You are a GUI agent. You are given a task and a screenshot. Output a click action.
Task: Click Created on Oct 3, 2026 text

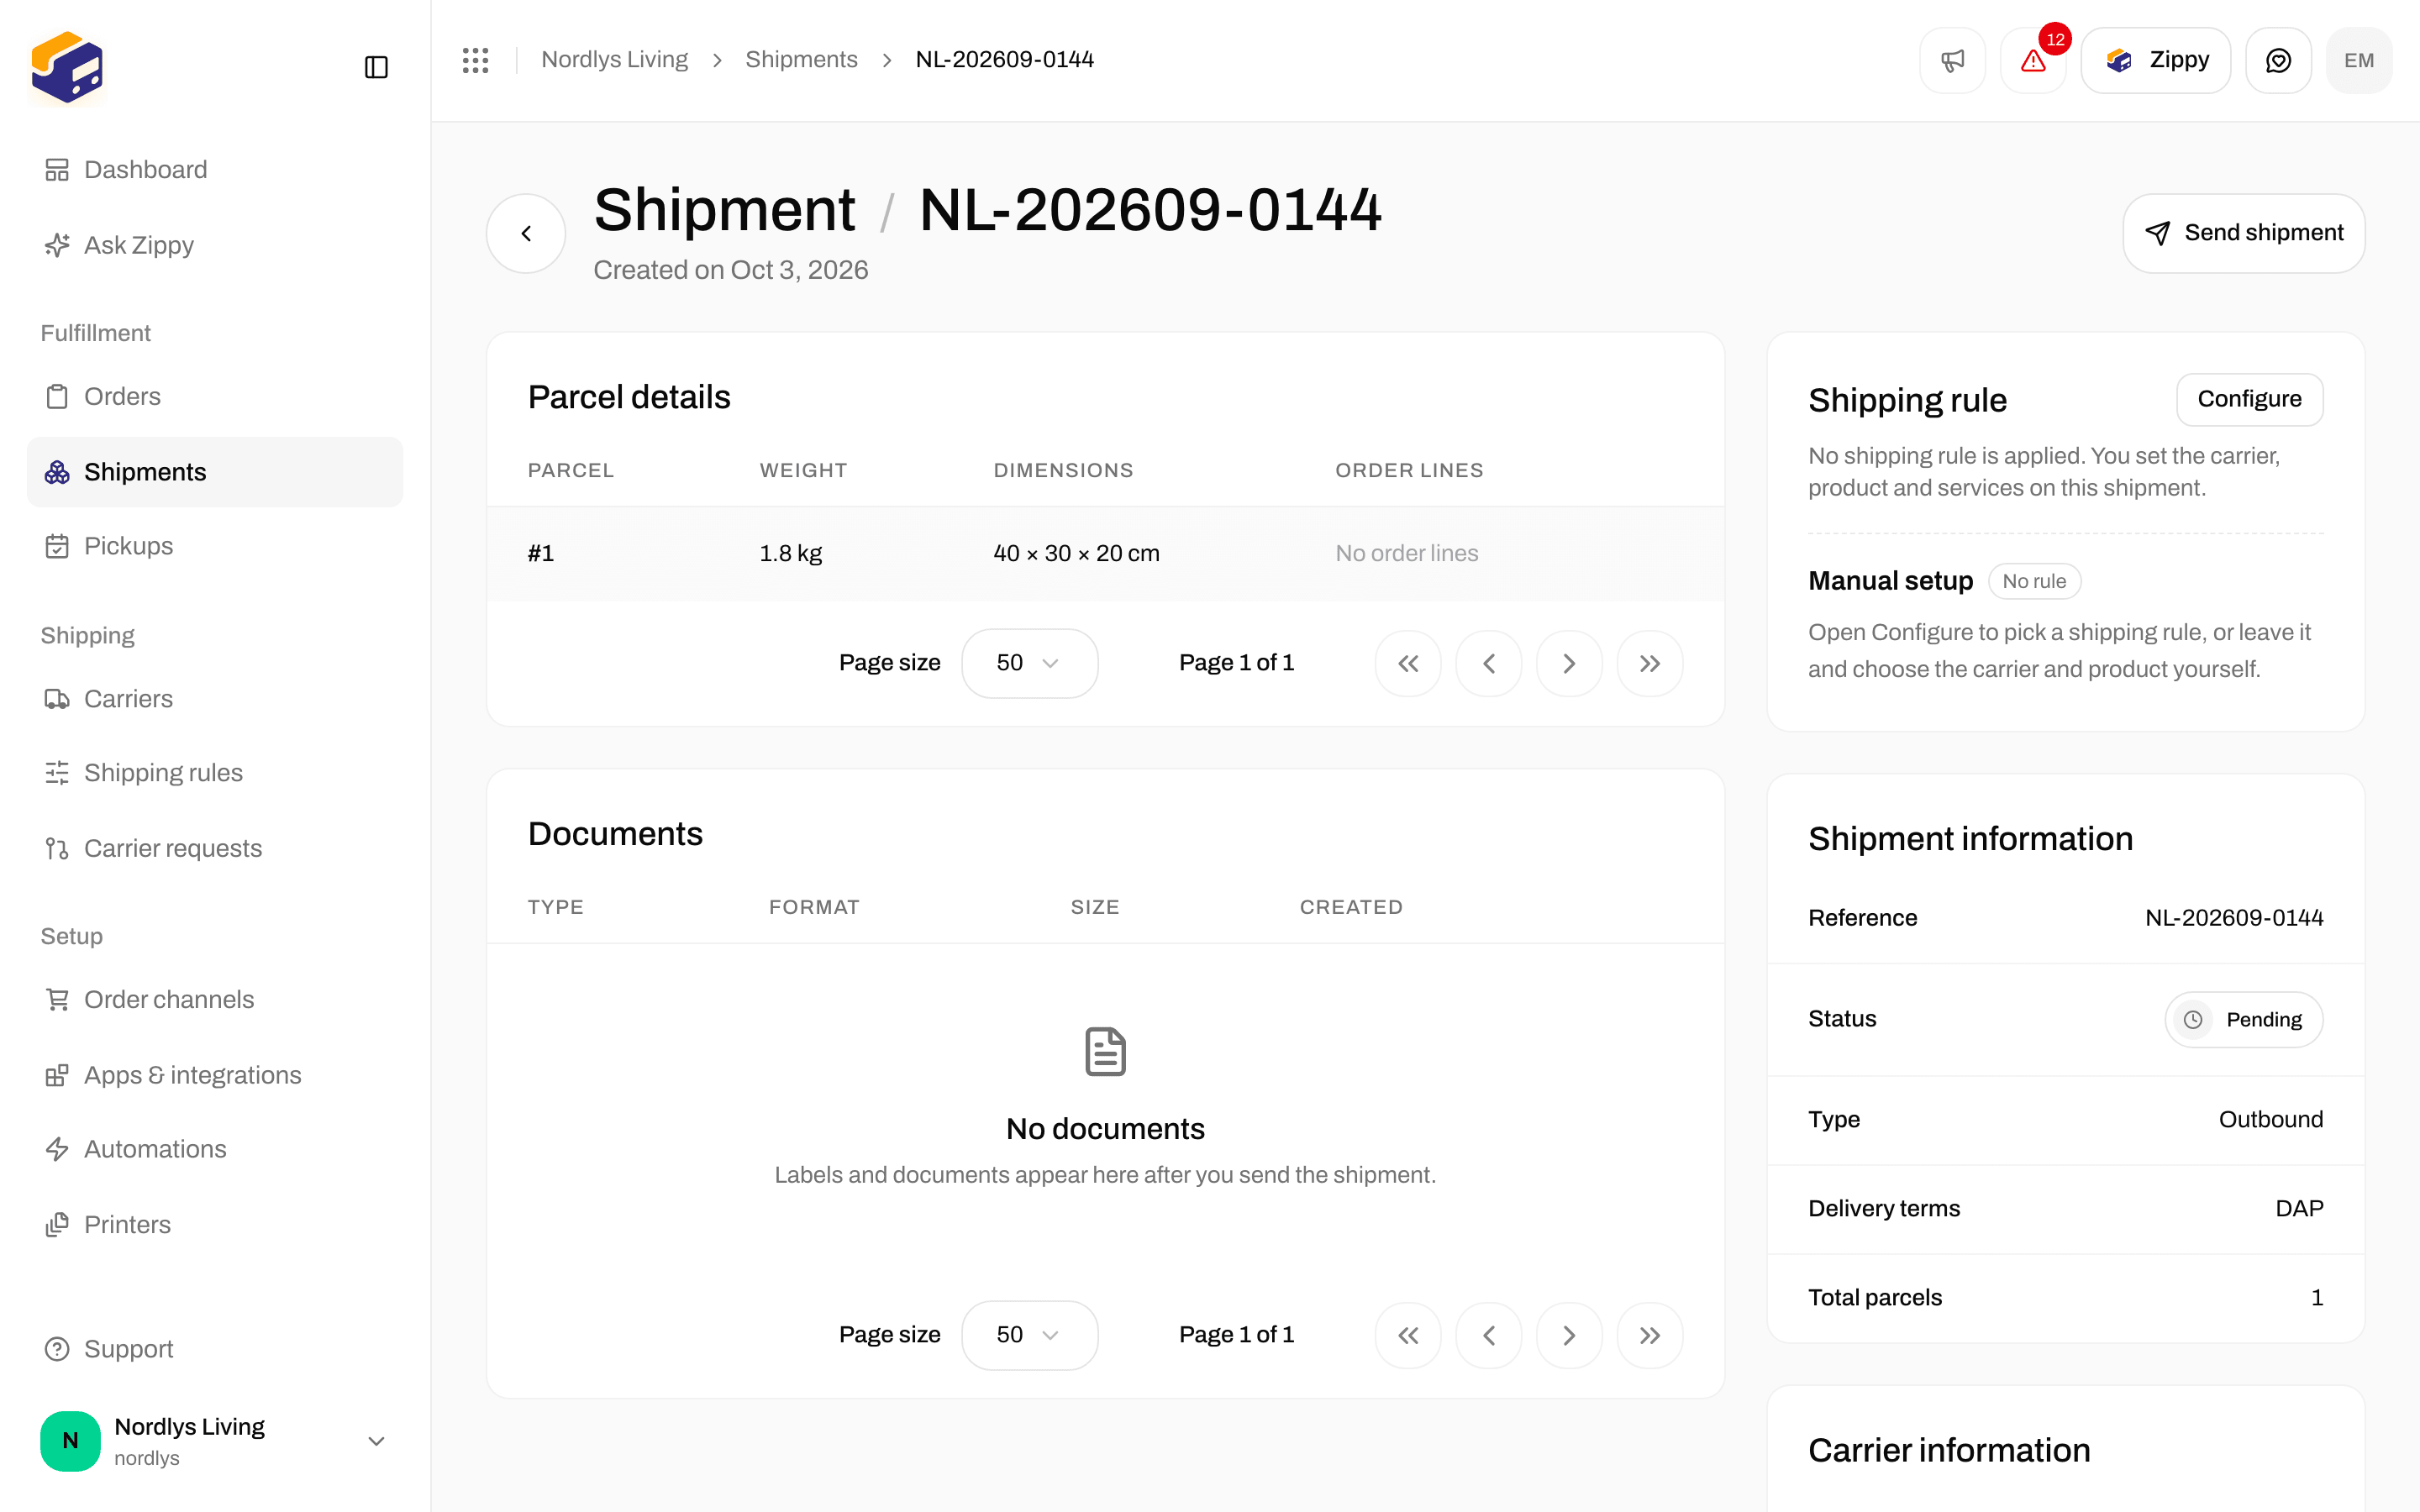tap(730, 270)
